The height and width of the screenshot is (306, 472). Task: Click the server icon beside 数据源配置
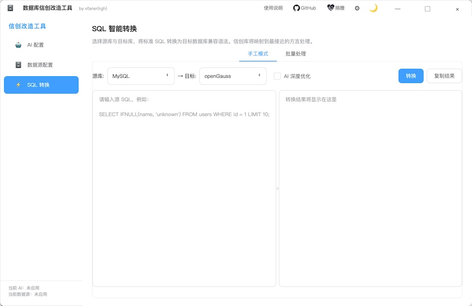tap(18, 65)
